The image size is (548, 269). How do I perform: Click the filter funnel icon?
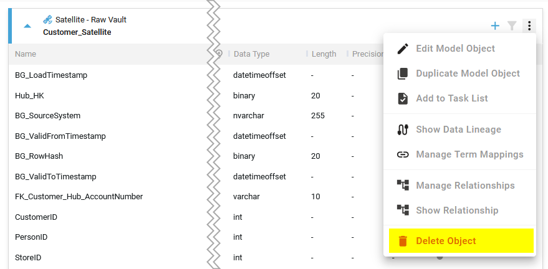point(512,26)
